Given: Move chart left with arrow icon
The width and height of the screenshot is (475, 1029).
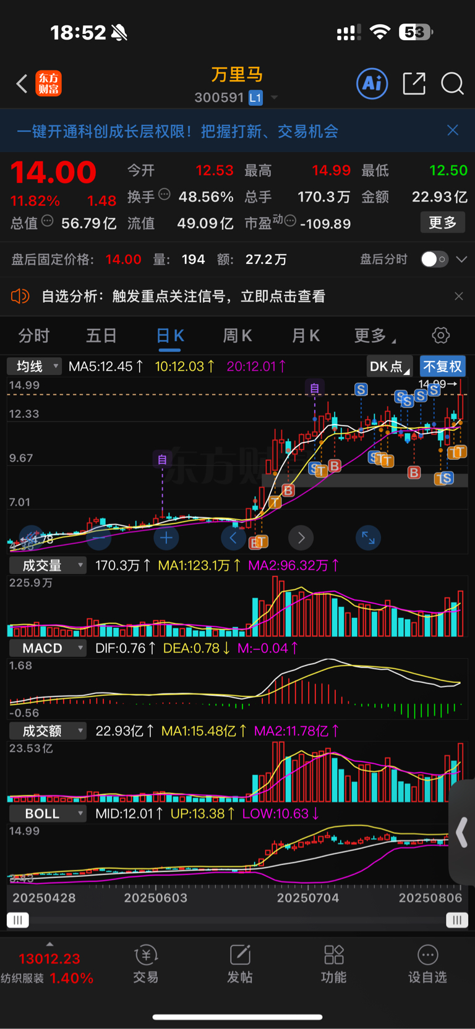Looking at the screenshot, I should point(233,538).
